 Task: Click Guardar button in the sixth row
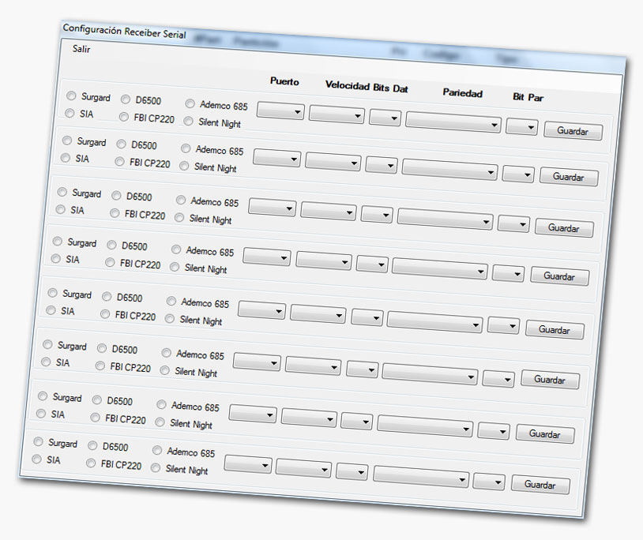pos(550,380)
